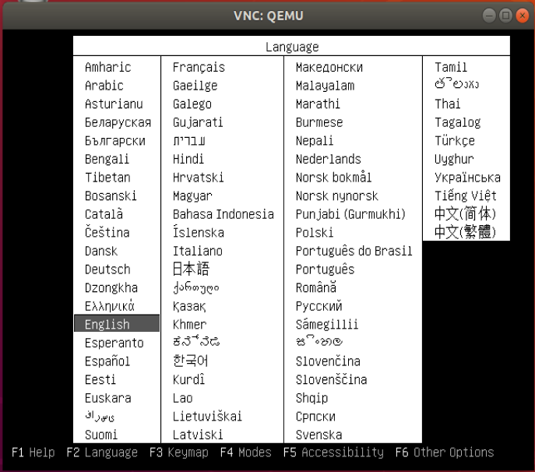Select English in the language list

point(117,323)
